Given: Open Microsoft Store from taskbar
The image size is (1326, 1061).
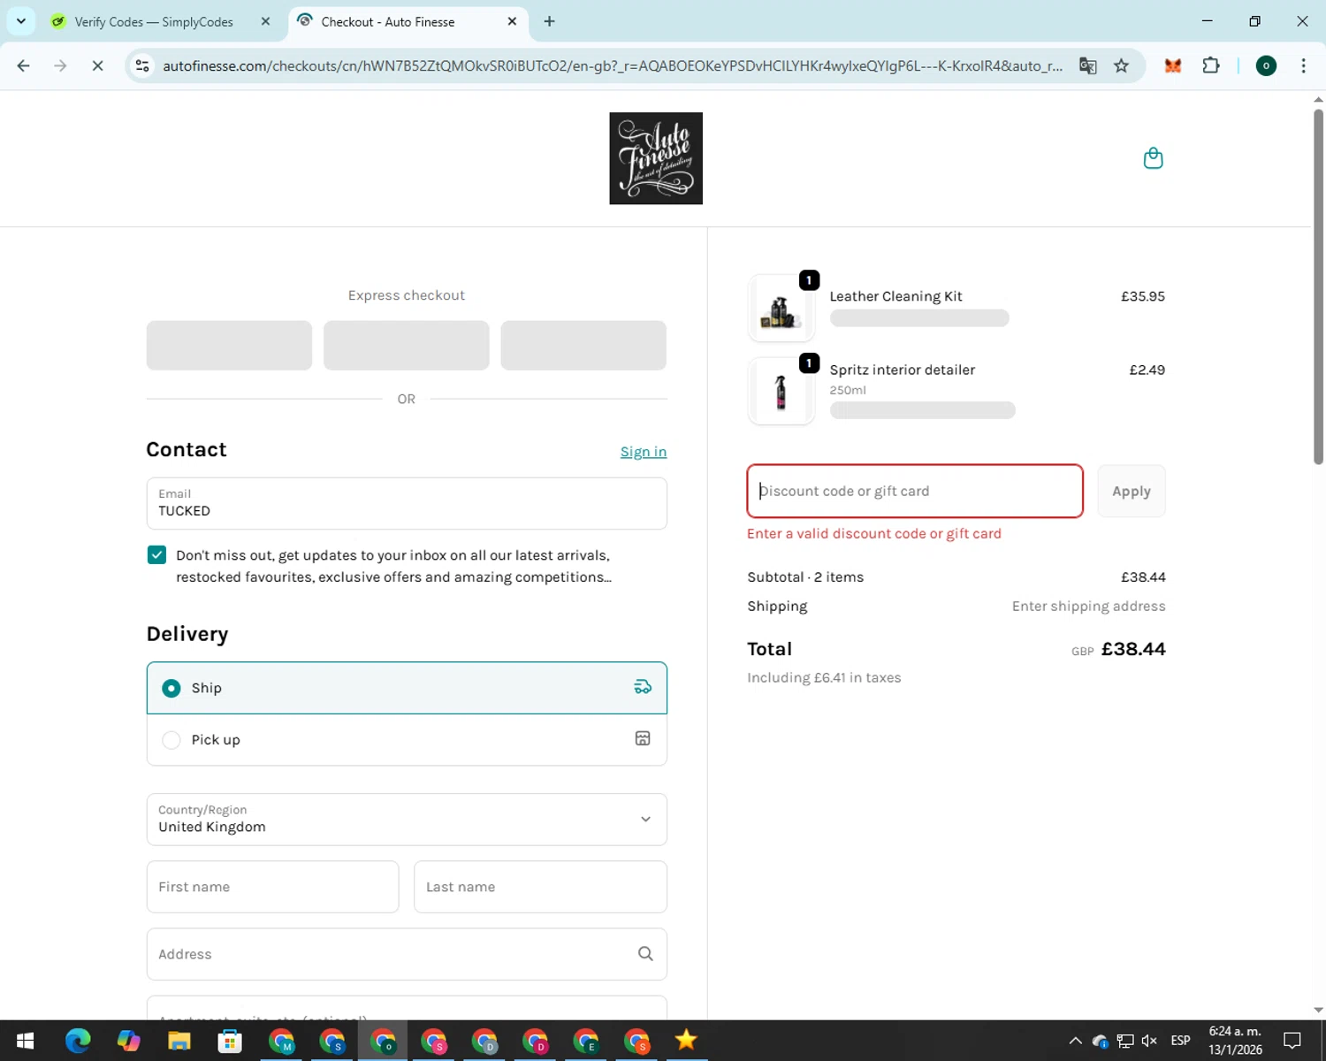Looking at the screenshot, I should [x=230, y=1041].
